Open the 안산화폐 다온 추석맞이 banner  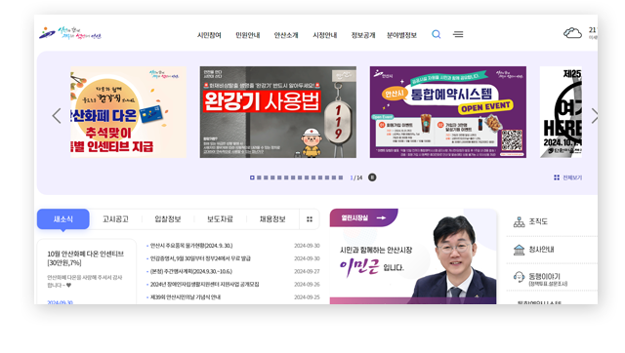tap(128, 112)
